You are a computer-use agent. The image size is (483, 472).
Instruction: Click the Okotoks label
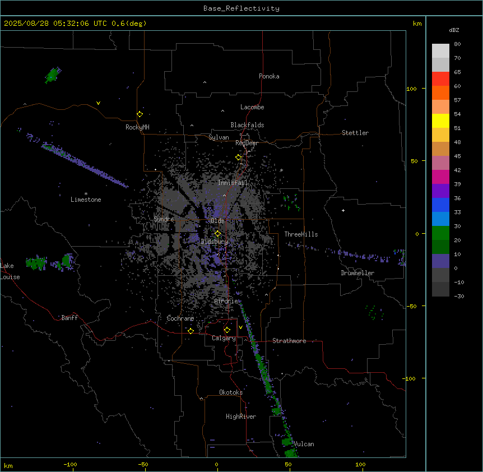point(231,392)
